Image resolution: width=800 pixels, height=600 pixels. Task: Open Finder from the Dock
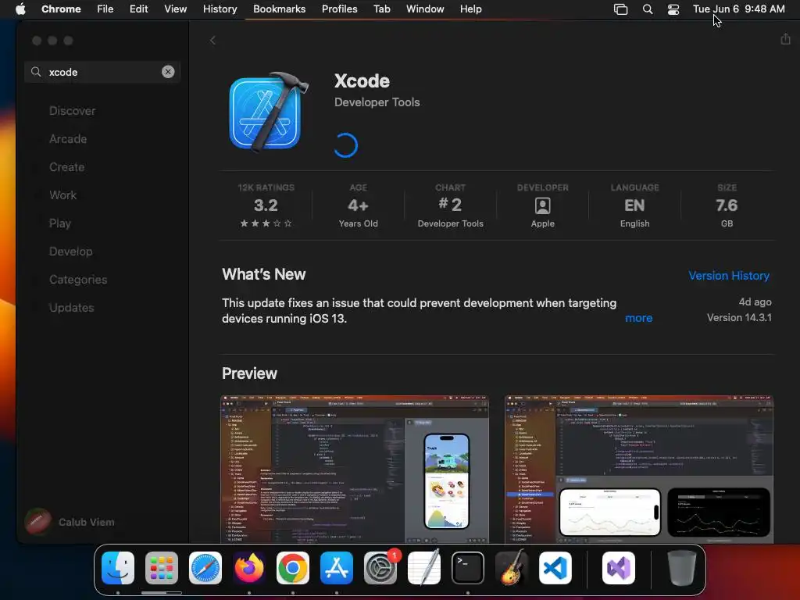click(118, 568)
